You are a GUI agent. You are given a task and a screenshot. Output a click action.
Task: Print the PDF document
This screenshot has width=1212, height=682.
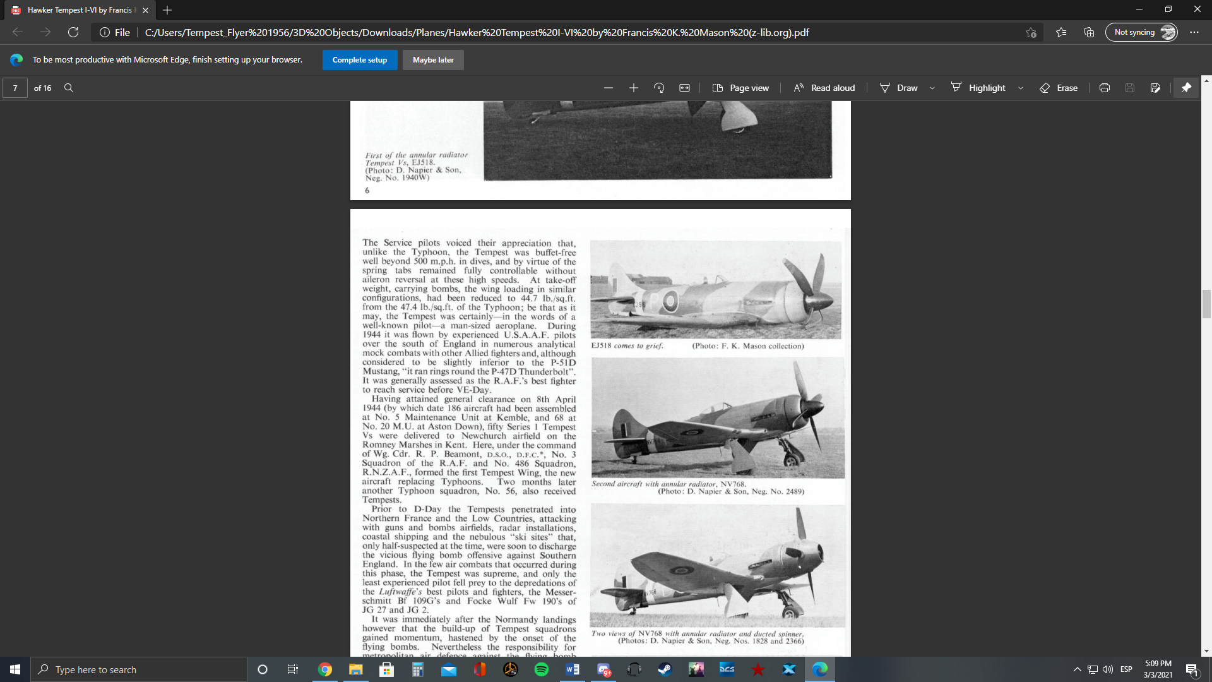[x=1105, y=88]
